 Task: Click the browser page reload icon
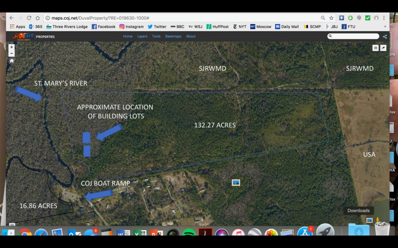pos(29,18)
